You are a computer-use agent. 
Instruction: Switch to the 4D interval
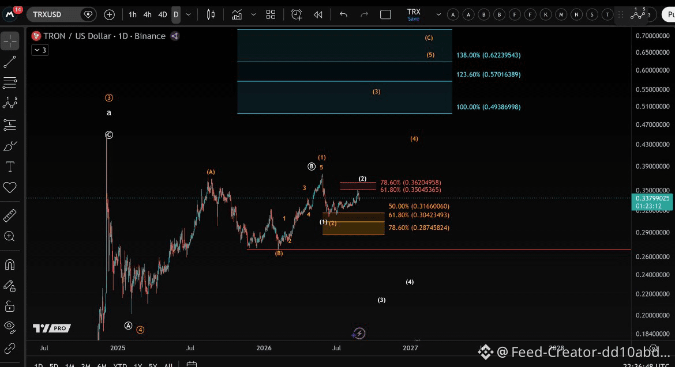[x=162, y=14]
